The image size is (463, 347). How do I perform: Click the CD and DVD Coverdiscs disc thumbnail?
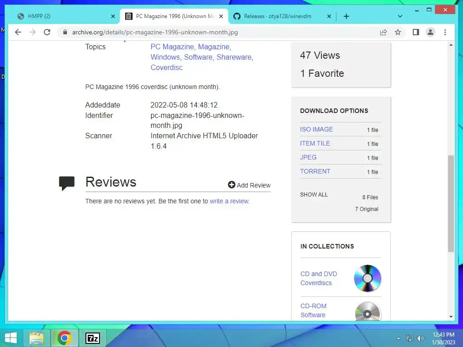pyautogui.click(x=367, y=278)
